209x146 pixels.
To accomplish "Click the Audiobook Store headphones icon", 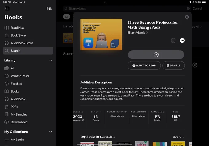I will click(6, 43).
